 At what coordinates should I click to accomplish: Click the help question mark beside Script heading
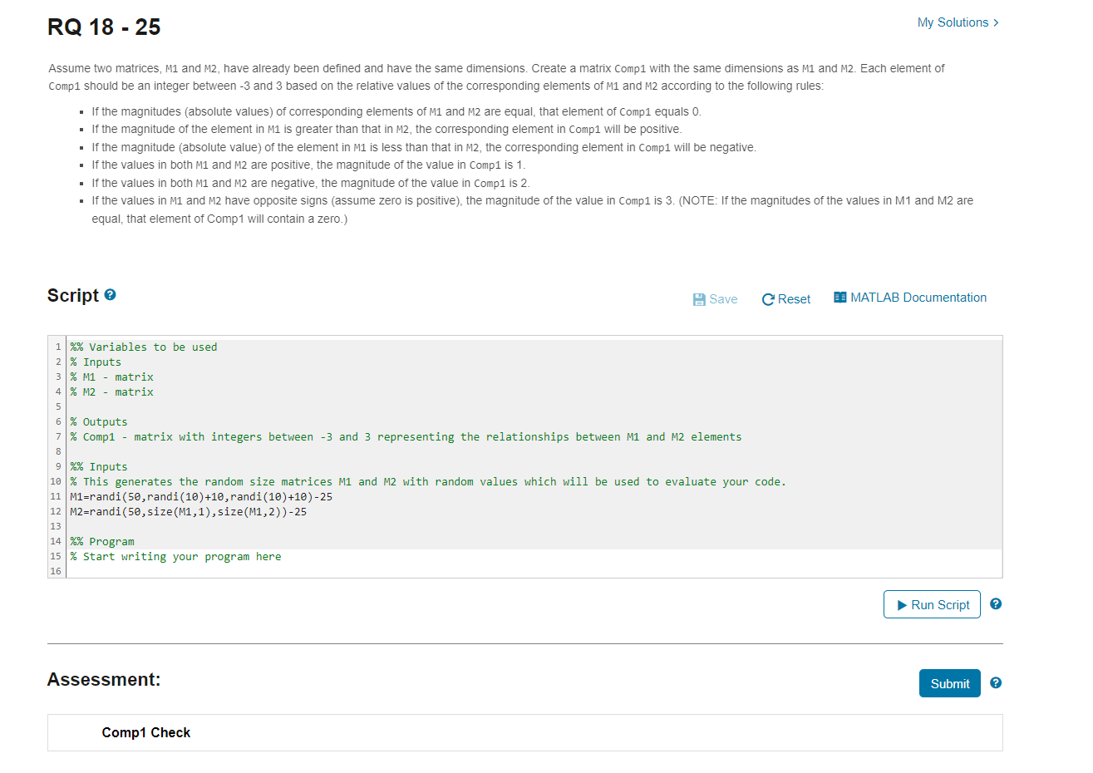click(x=110, y=294)
